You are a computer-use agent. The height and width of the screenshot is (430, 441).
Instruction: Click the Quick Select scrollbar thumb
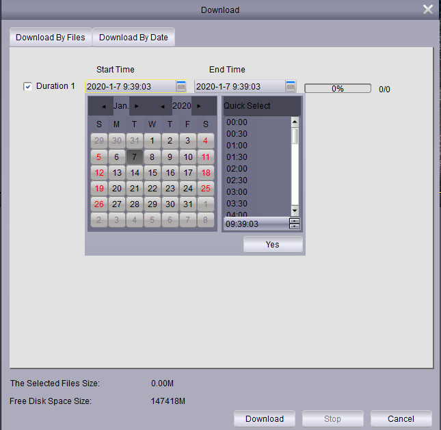[x=295, y=136]
